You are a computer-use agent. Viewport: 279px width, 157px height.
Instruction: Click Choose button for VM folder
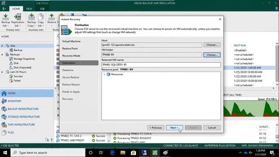212,55
